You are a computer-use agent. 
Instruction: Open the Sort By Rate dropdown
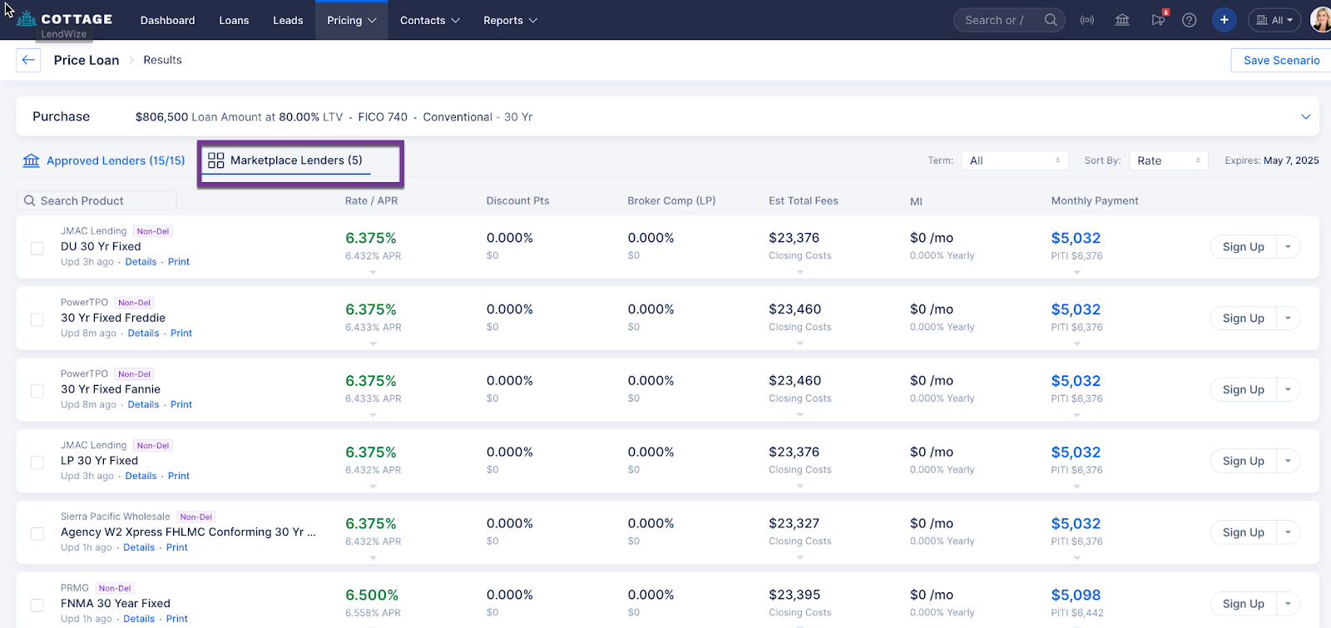point(1168,161)
